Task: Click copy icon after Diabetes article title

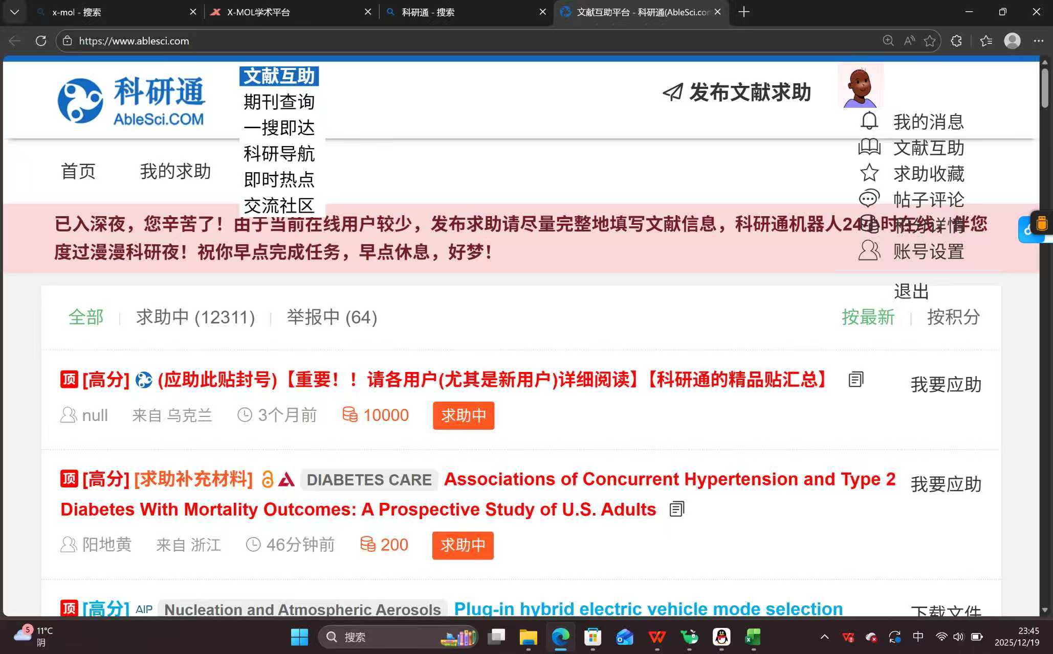Action: pyautogui.click(x=676, y=509)
